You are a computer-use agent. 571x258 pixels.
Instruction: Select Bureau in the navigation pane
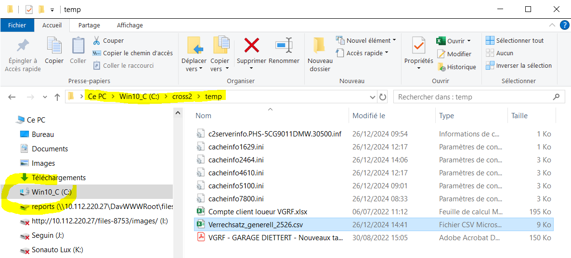point(43,134)
